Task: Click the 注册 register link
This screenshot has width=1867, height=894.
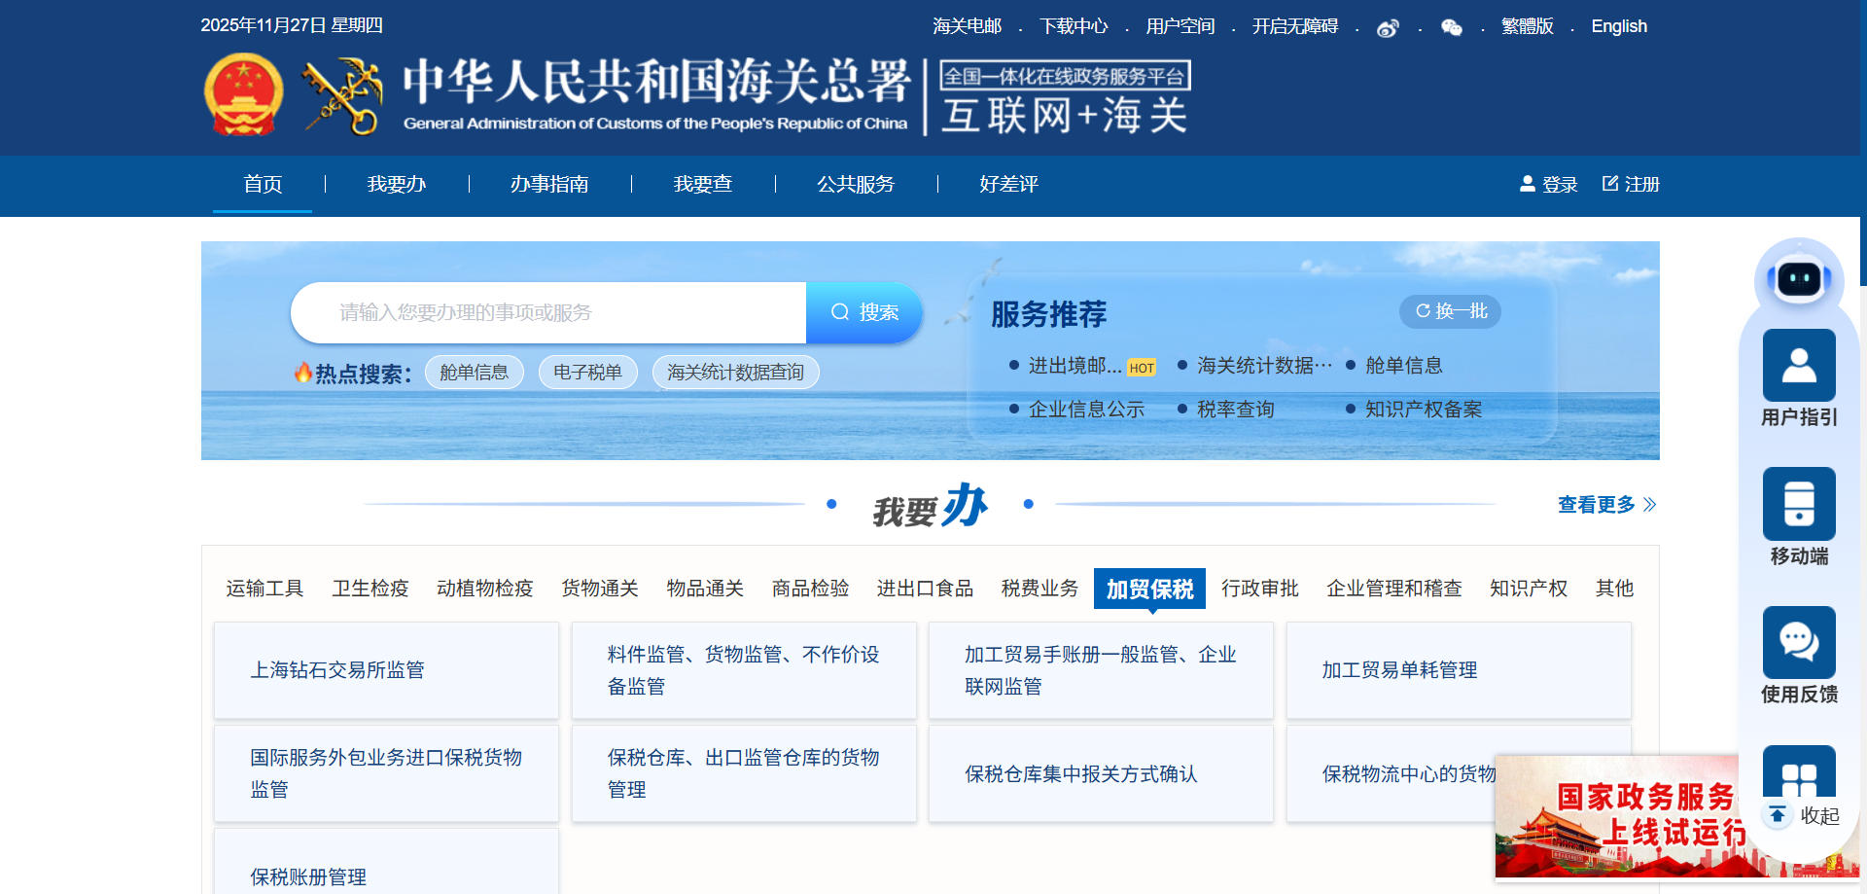Action: (x=1631, y=184)
